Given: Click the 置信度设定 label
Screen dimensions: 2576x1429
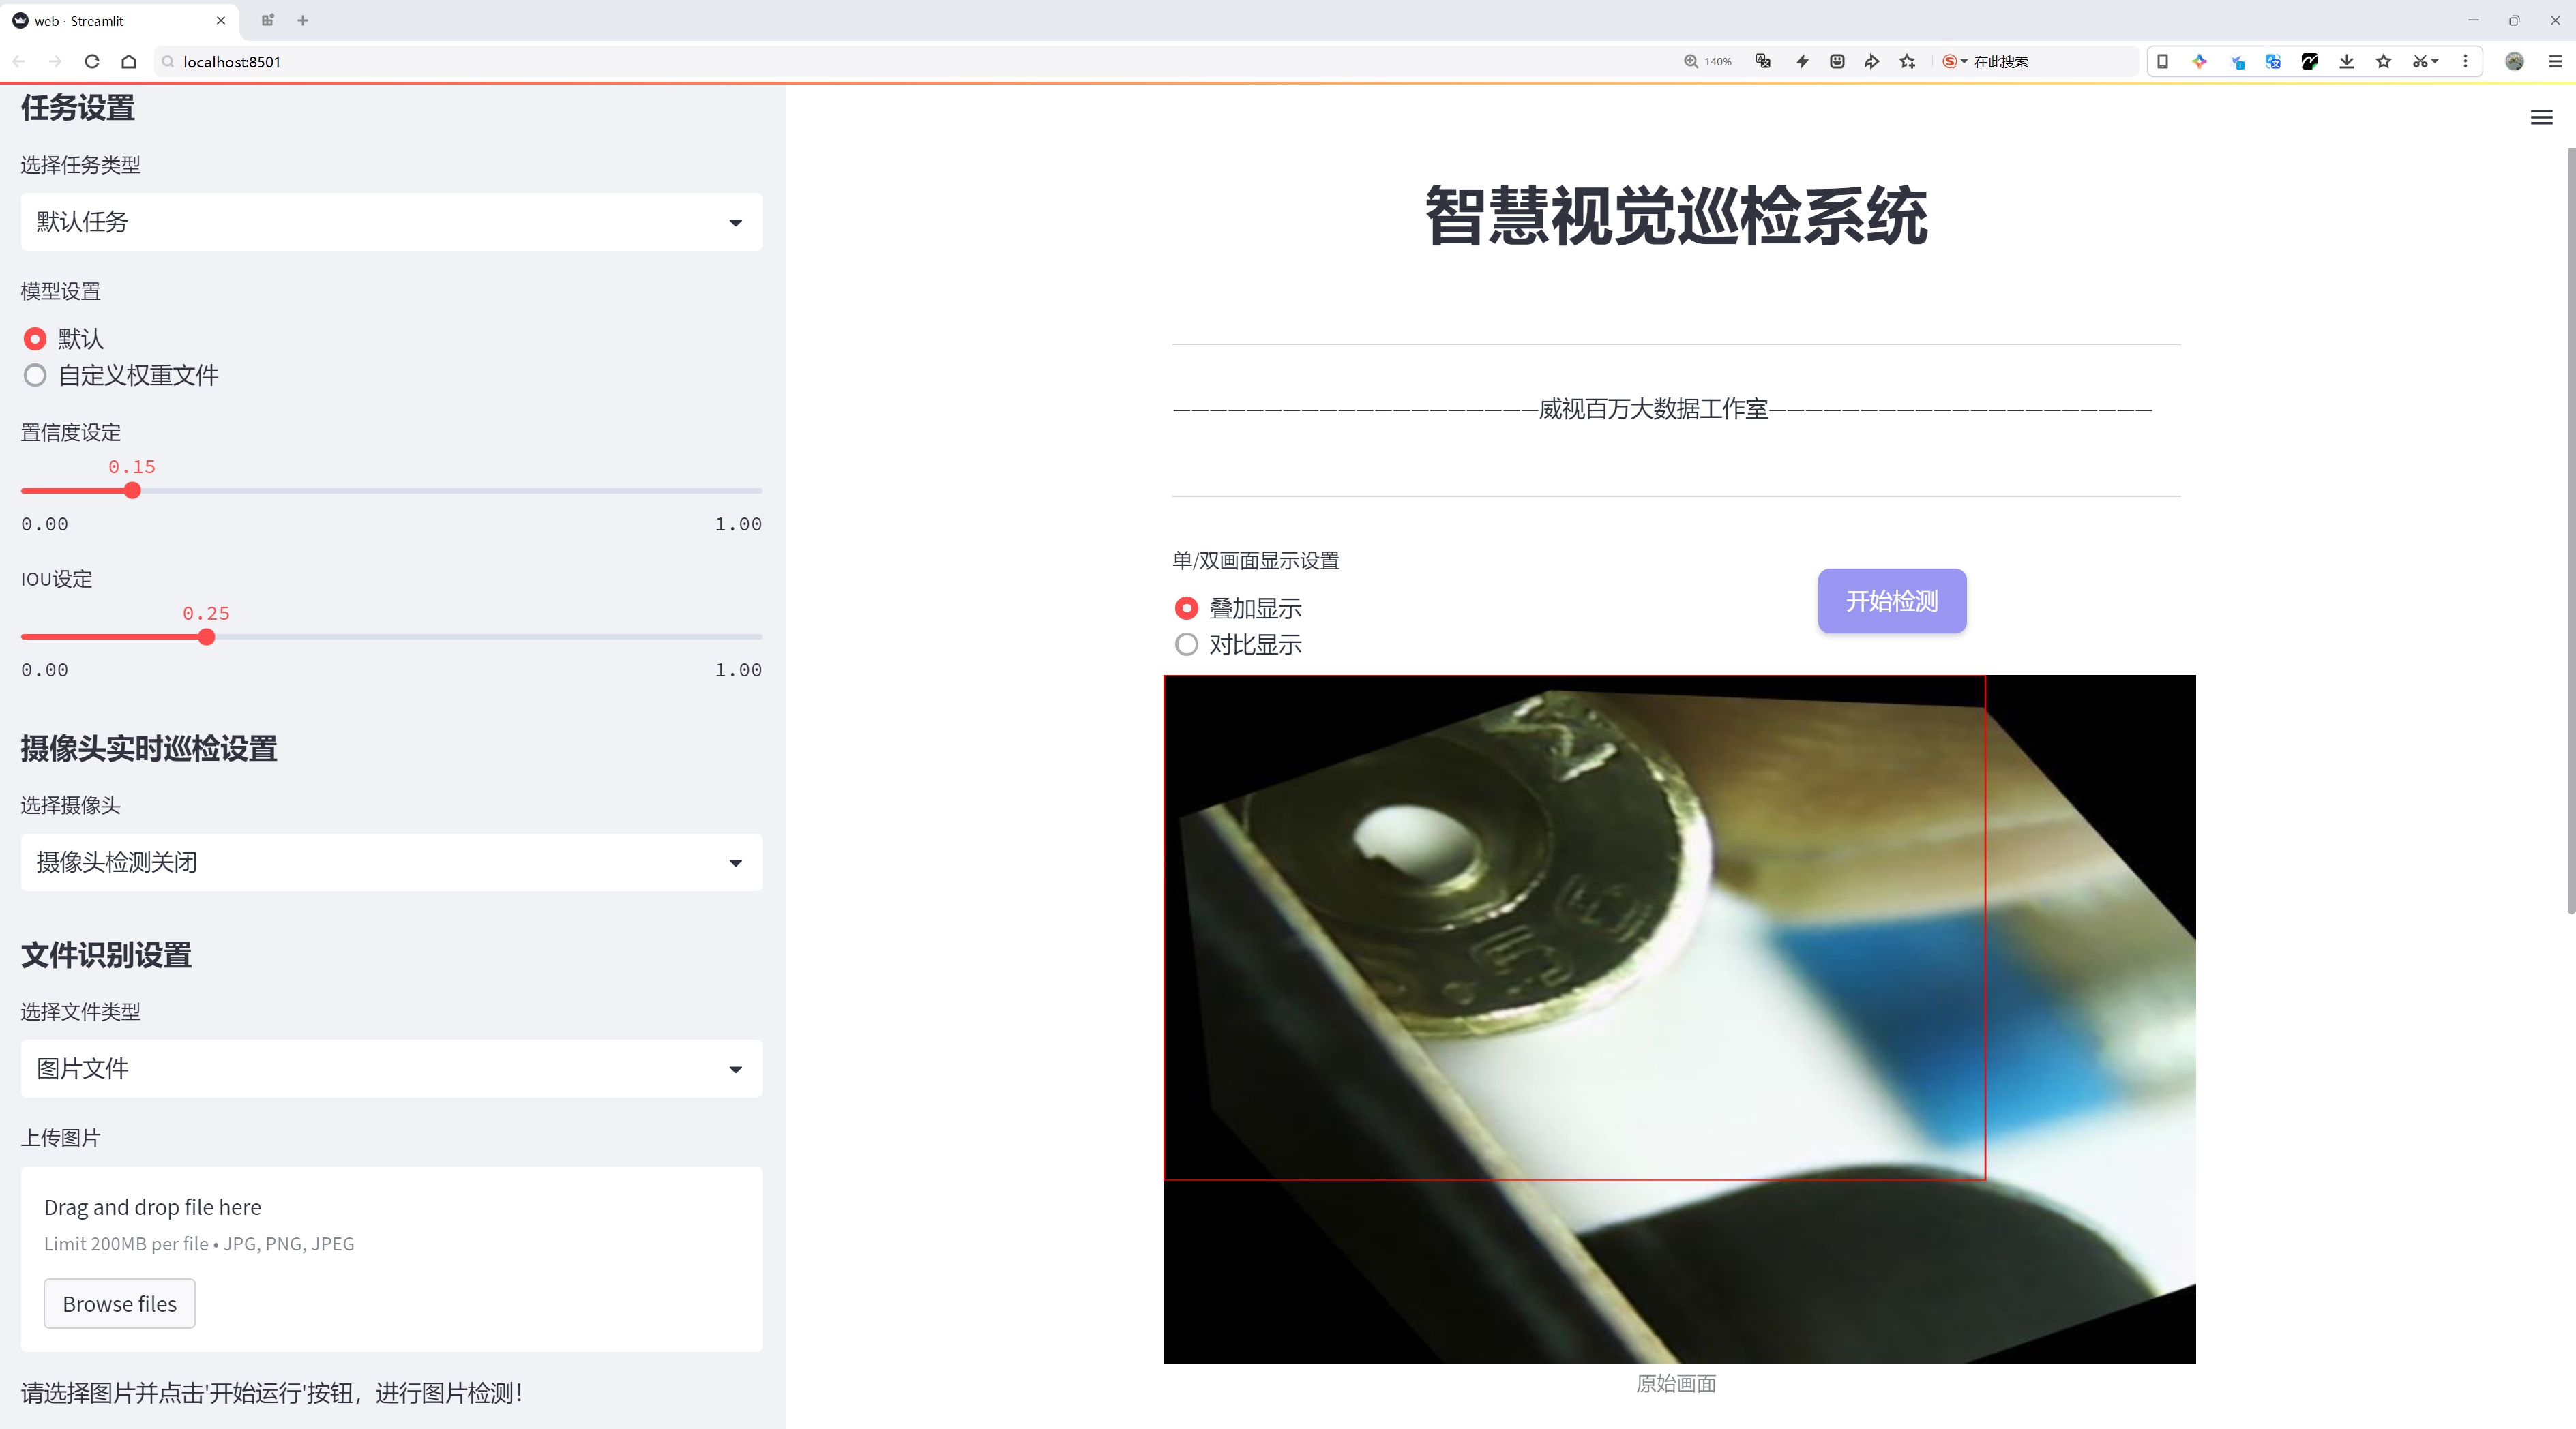Looking at the screenshot, I should click(71, 433).
